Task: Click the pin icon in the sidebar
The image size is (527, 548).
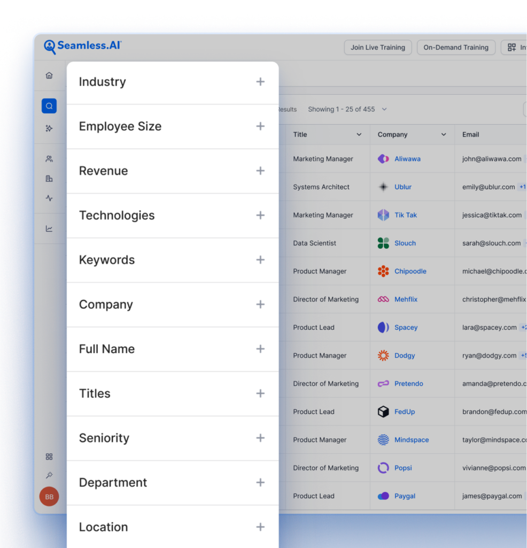Action: pyautogui.click(x=49, y=475)
